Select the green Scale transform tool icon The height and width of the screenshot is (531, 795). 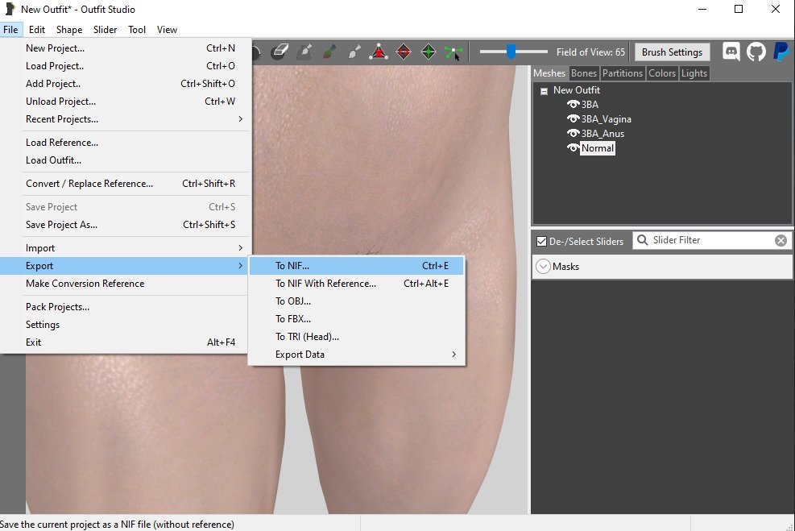click(x=429, y=52)
